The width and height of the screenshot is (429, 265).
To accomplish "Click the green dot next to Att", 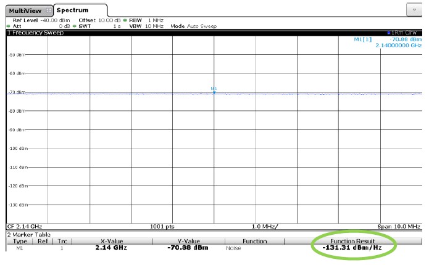I will [9, 26].
